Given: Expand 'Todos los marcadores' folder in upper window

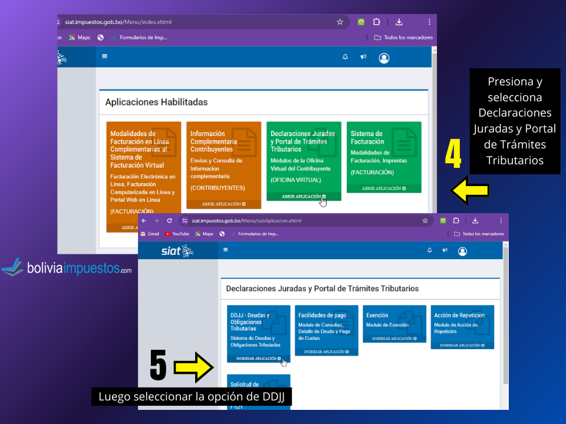Looking at the screenshot, I should 403,38.
